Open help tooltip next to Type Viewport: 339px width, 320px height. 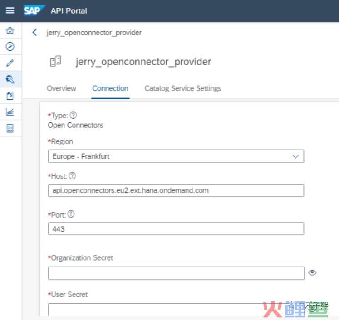pyautogui.click(x=74, y=116)
